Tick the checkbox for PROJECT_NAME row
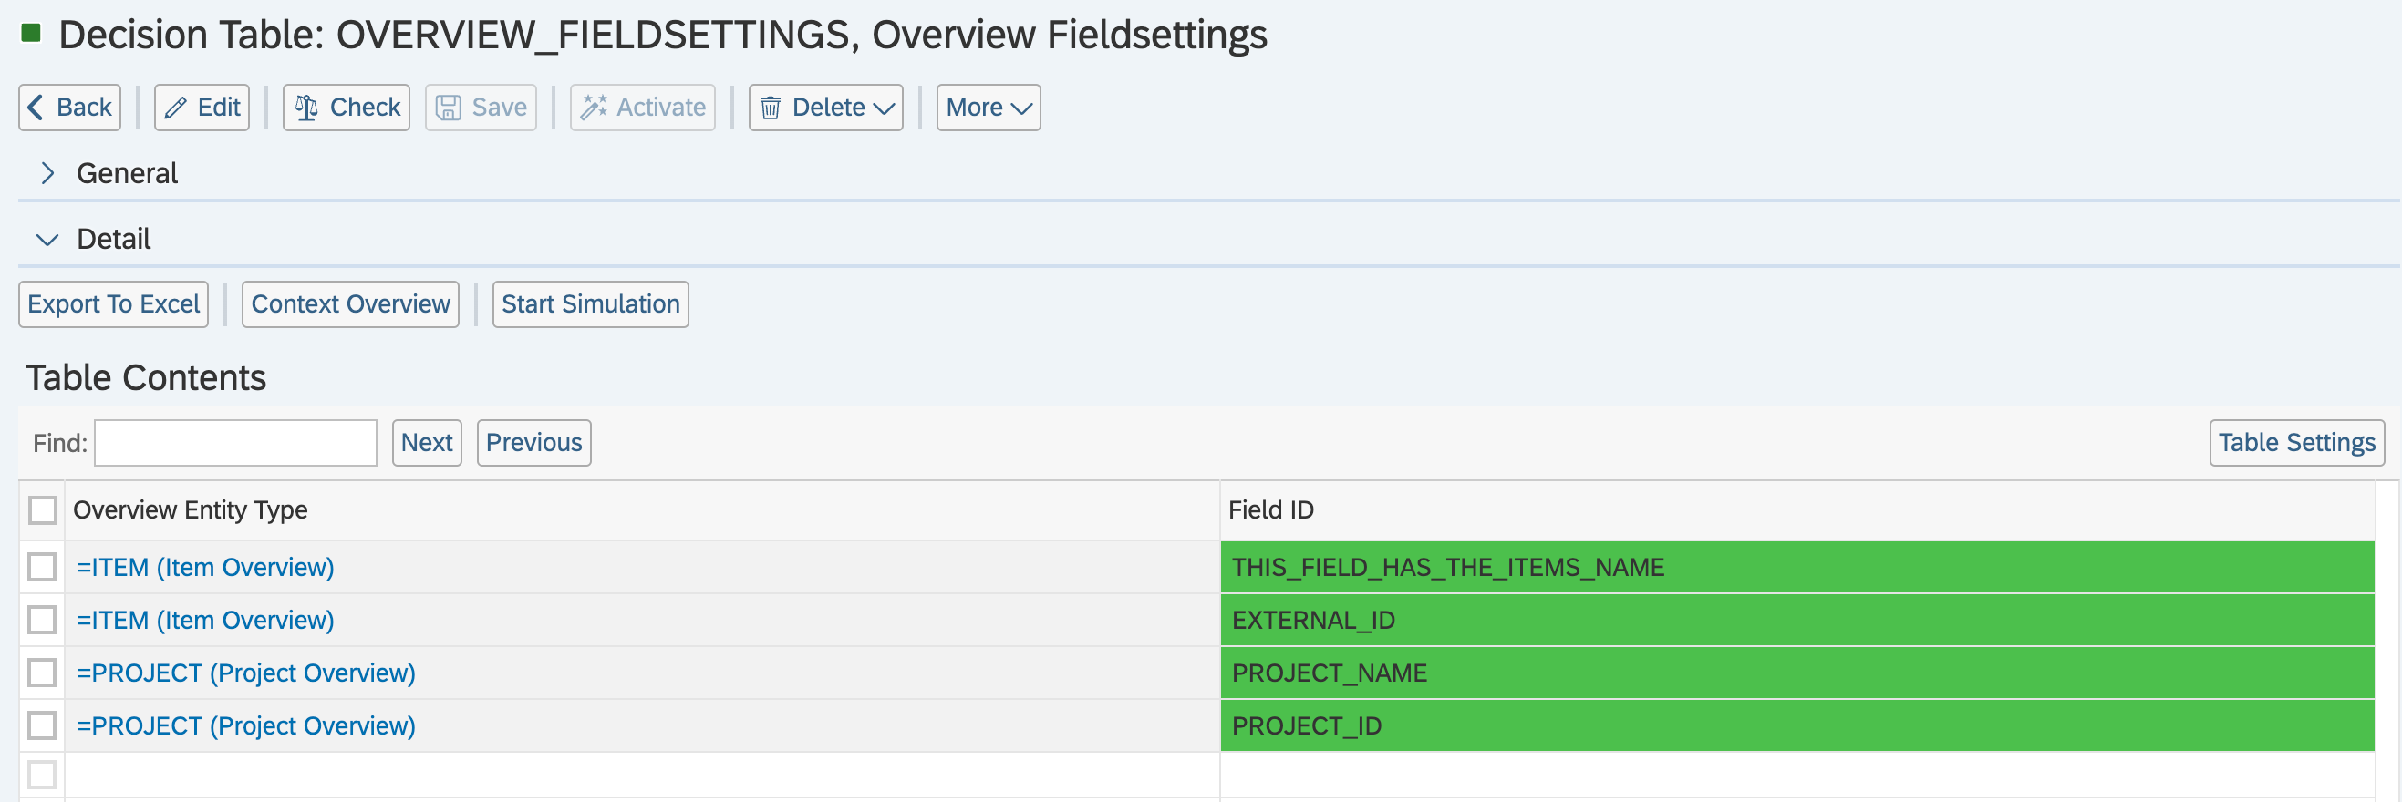 [x=43, y=673]
